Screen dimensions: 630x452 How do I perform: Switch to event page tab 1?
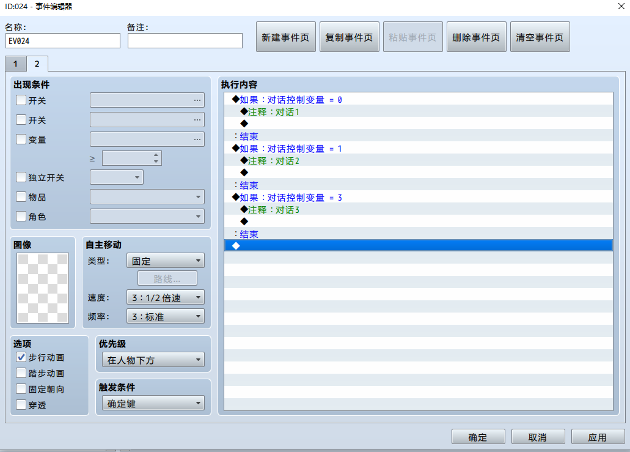click(16, 64)
